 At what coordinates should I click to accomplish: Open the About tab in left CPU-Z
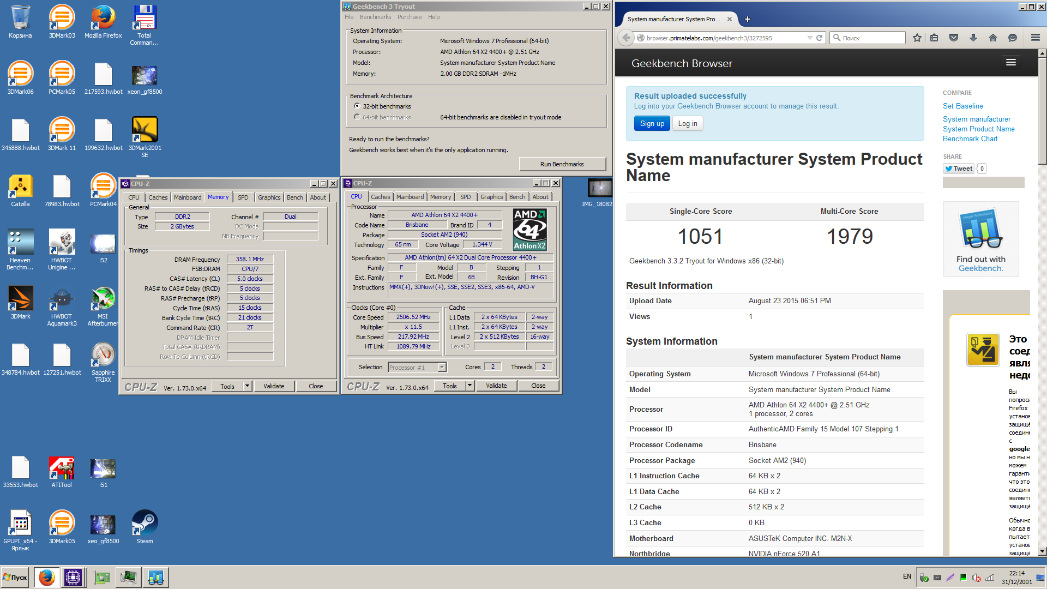pos(318,197)
